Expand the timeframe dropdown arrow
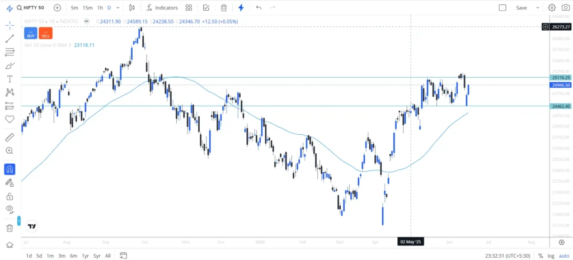The image size is (573, 260). point(118,8)
